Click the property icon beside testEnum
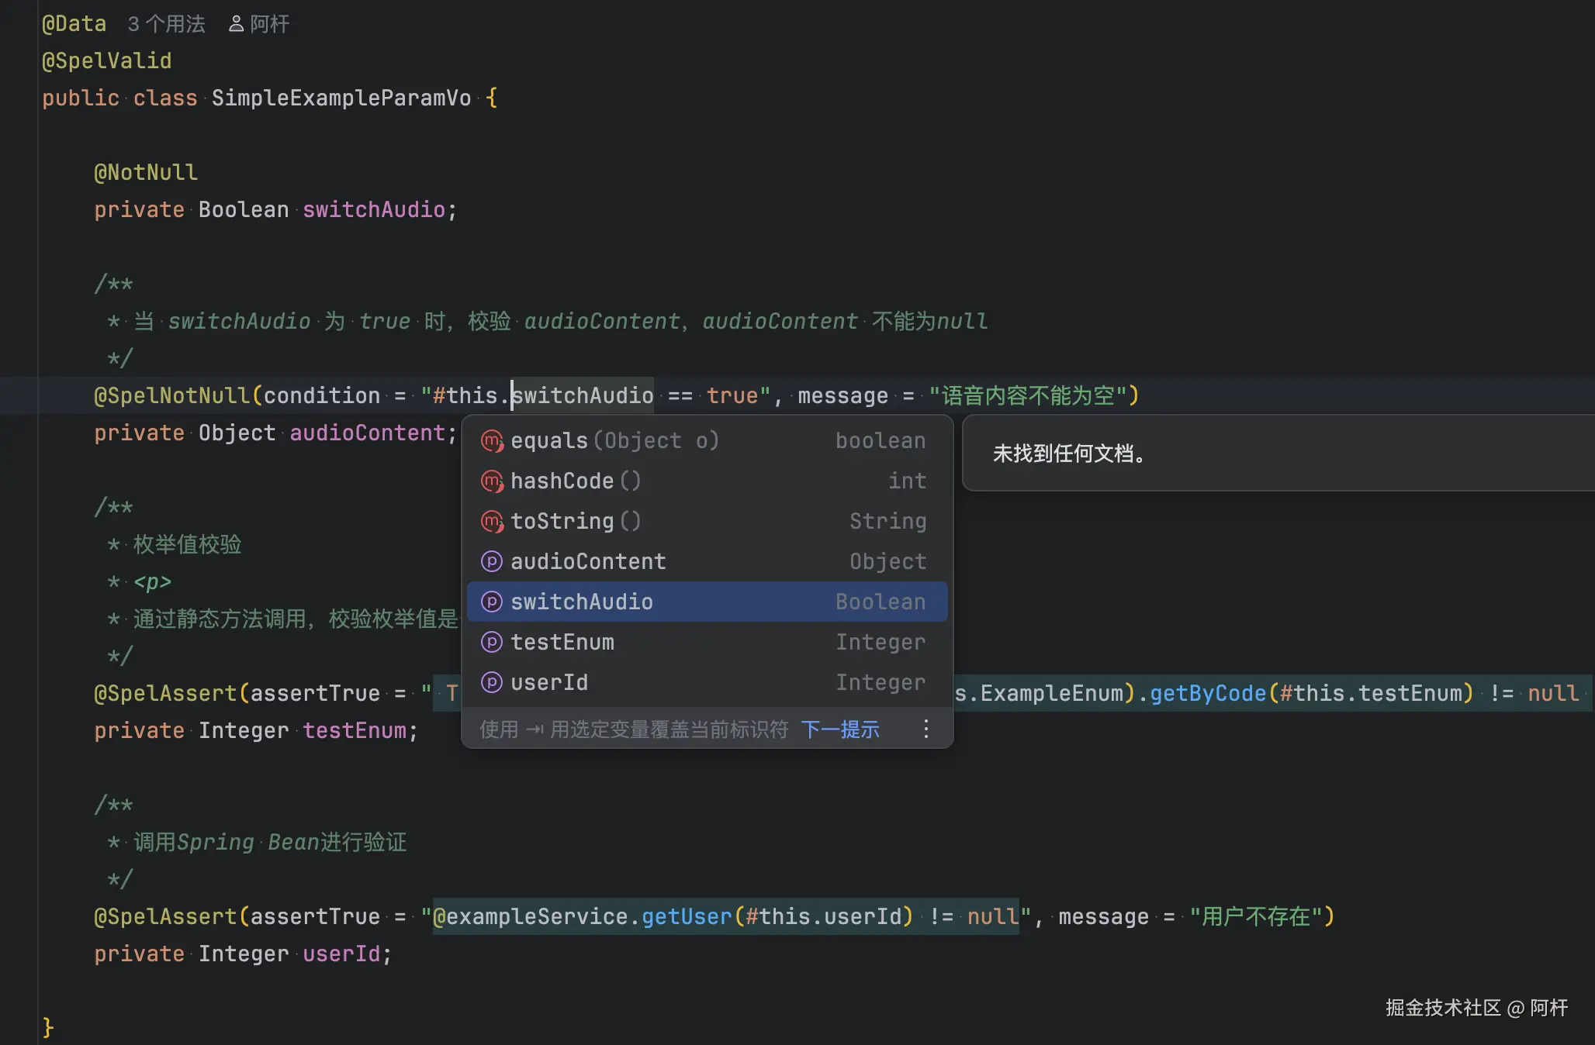This screenshot has height=1045, width=1595. point(492,642)
